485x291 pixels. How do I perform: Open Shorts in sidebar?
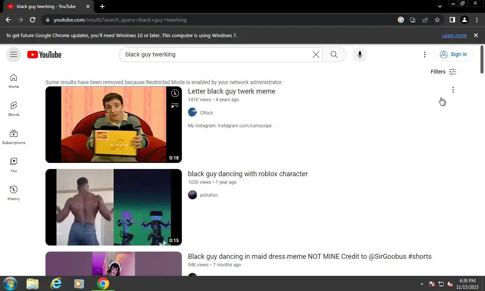pos(14,109)
